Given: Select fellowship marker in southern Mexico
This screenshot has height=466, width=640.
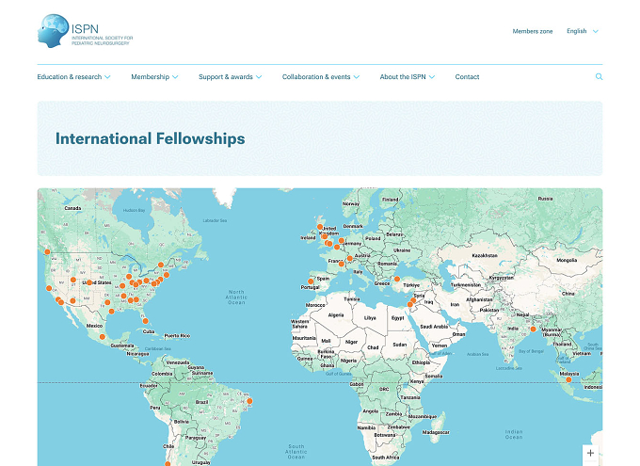Looking at the screenshot, I should tap(102, 337).
